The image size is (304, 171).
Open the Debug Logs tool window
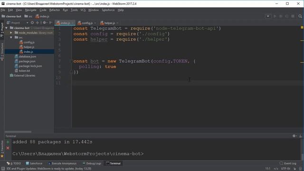(x=92, y=163)
